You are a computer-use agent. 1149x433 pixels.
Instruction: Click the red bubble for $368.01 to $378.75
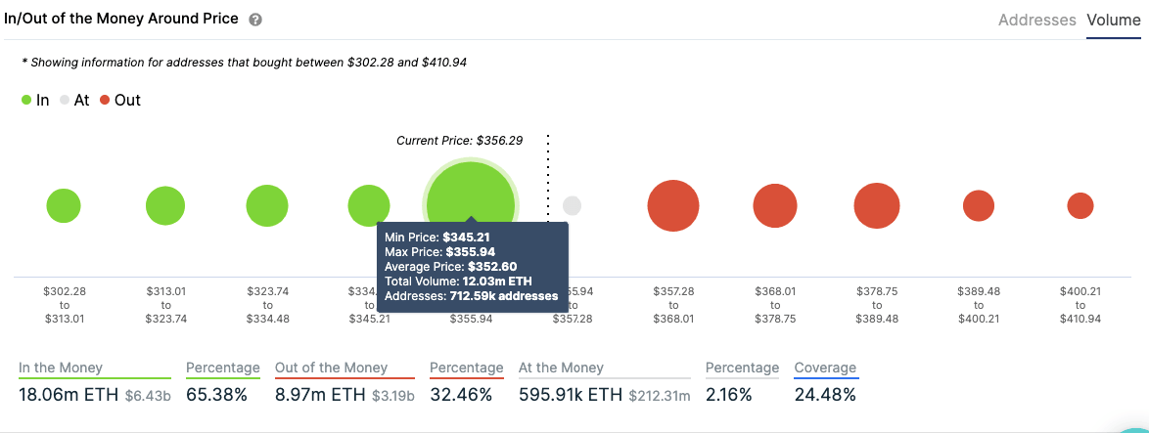(775, 206)
